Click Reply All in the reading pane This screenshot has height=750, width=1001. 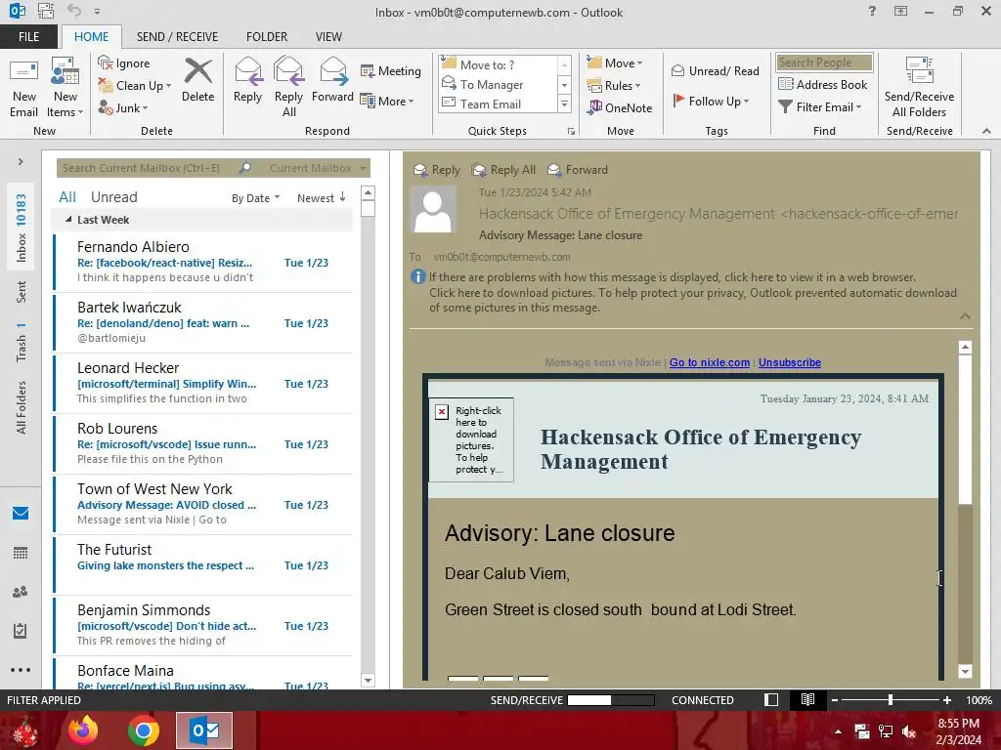pyautogui.click(x=503, y=170)
